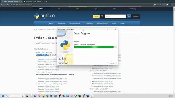Click the taskbar Task View icon

[x=27, y=96]
